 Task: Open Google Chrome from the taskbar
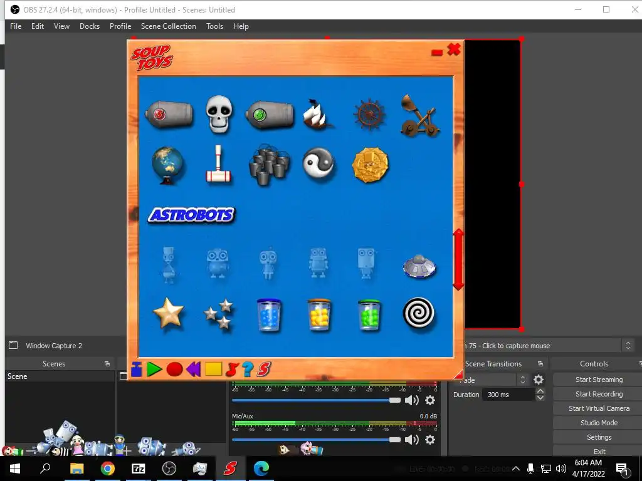click(x=108, y=468)
